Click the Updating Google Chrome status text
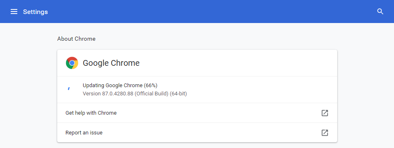This screenshot has height=148, width=394. tap(113, 85)
